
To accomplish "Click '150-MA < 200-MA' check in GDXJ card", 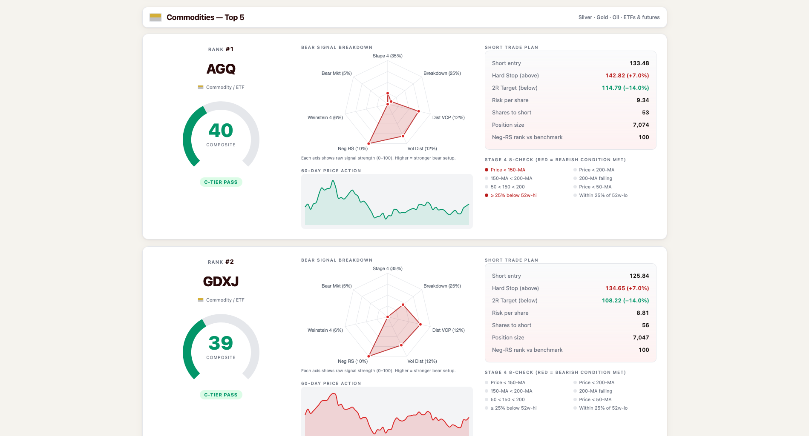I will (x=509, y=391).
